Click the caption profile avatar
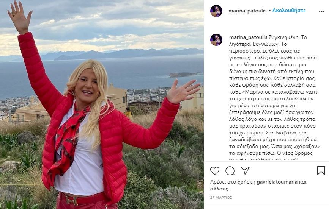The width and height of the screenshot is (329, 209). click(216, 40)
